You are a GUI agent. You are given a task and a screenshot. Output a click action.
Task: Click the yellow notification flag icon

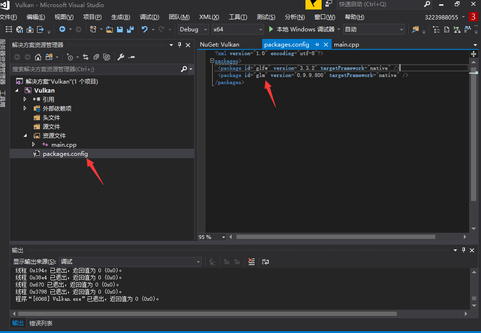coord(313,4)
